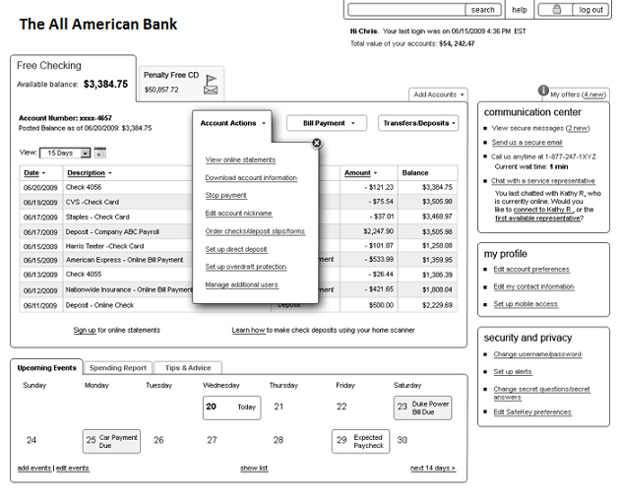Viewport: 620px width, 502px height.
Task: Select the Check 4055 transaction
Action: coord(238,275)
